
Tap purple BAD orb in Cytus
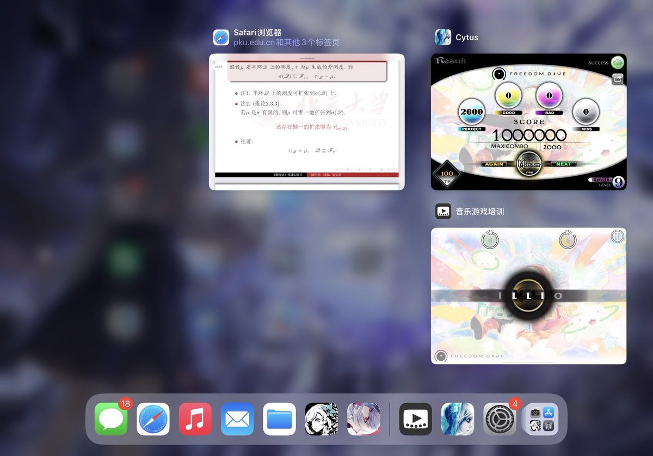[x=549, y=96]
